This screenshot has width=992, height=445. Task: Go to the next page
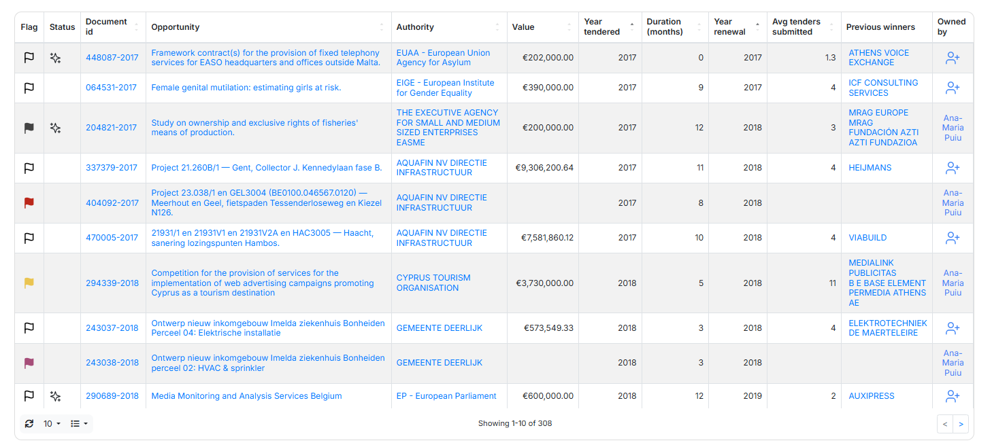tap(961, 424)
